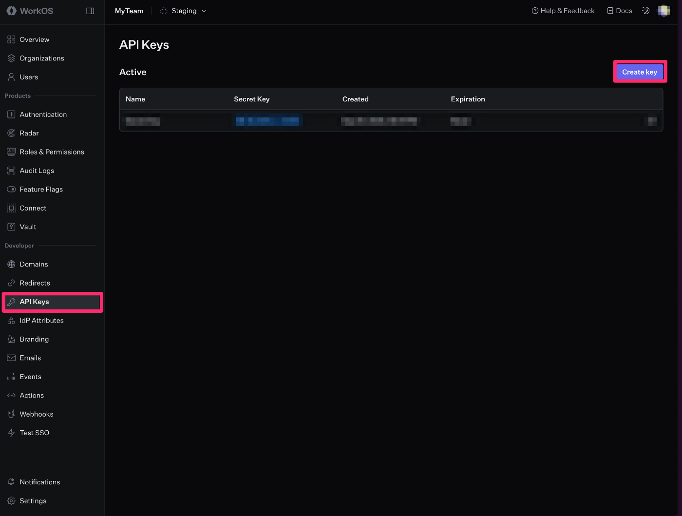
Task: Open IdP Attributes
Action: tap(41, 320)
